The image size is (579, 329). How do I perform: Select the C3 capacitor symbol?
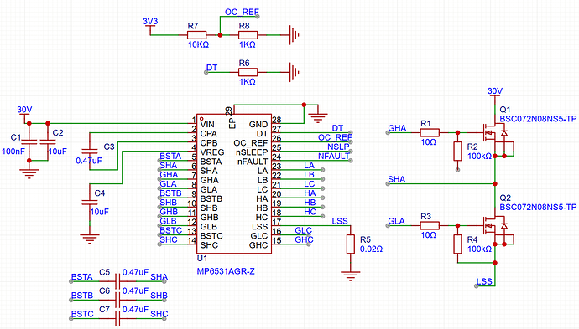[x=89, y=151]
